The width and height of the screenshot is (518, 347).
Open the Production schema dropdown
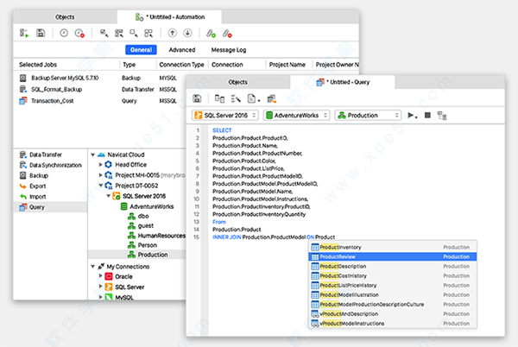368,115
